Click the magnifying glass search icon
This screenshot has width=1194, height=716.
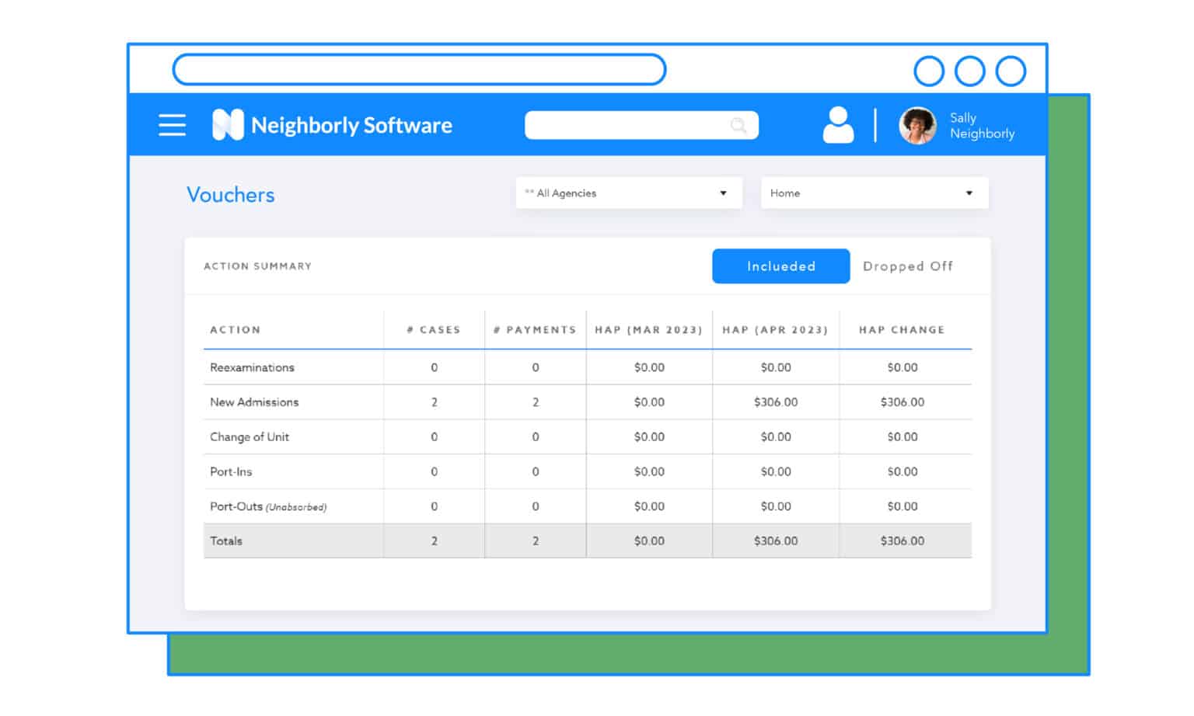coord(738,125)
